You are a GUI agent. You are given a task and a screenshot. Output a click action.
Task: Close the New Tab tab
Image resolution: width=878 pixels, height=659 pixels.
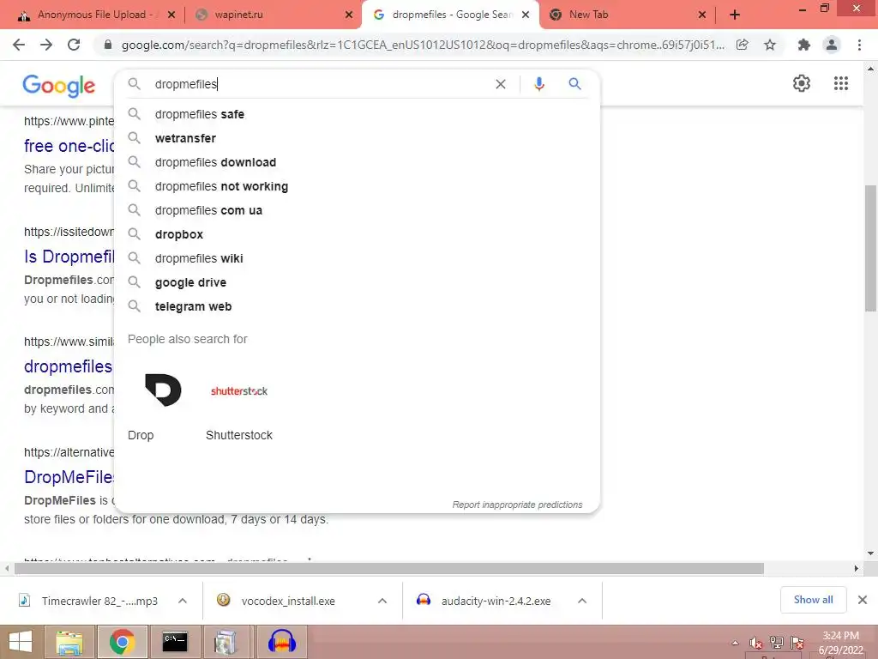click(x=702, y=15)
